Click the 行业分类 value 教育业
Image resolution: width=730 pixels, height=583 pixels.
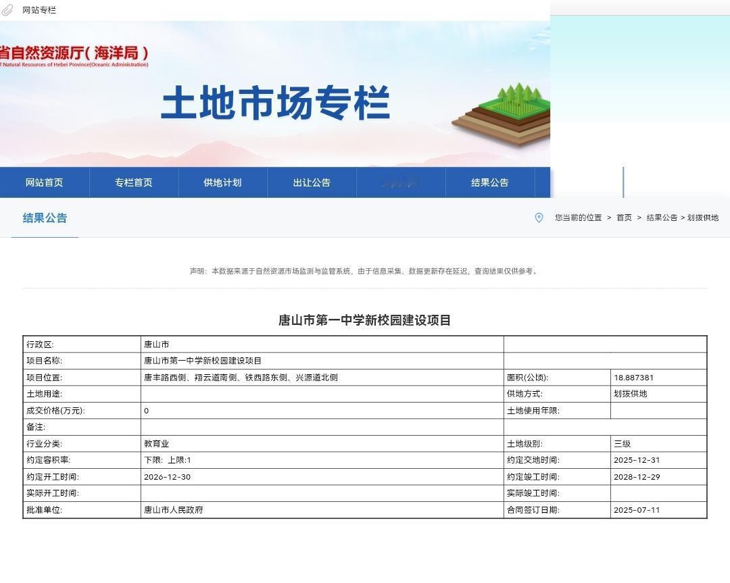coord(156,443)
